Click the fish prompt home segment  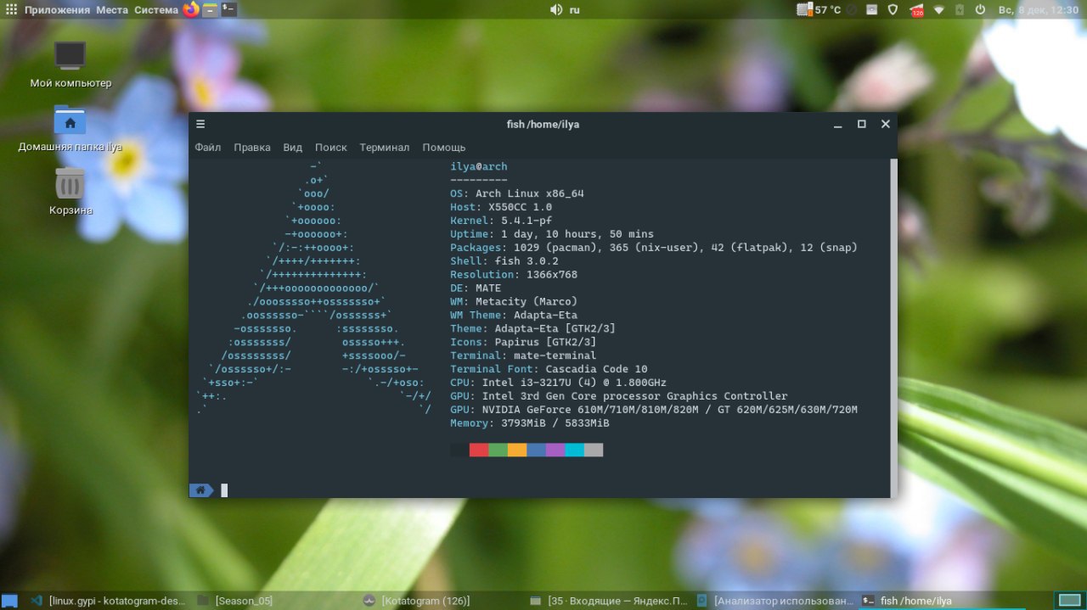(x=201, y=490)
